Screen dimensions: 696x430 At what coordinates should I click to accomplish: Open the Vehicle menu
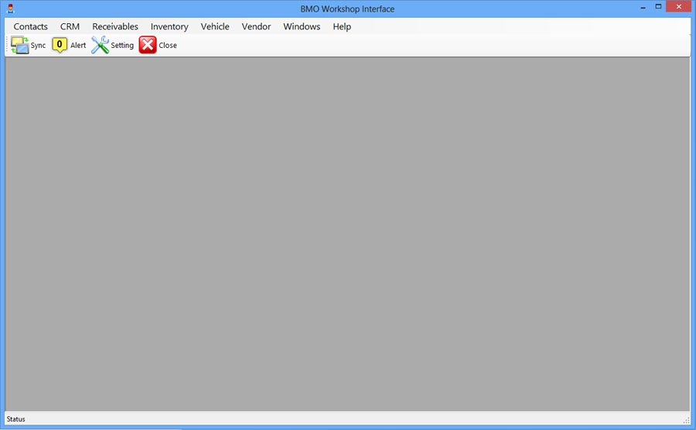coord(215,26)
